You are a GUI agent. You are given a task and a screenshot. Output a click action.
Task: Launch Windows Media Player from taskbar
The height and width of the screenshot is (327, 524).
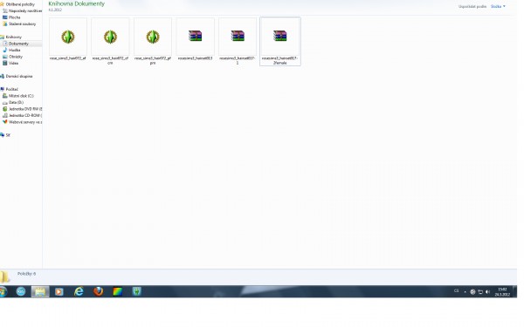point(59,291)
